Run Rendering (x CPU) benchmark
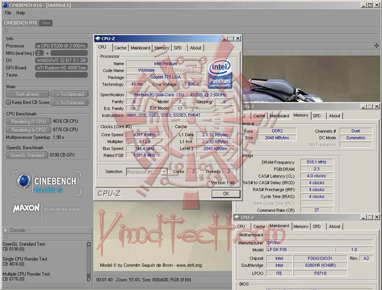Image resolution: width=382 pixels, height=290 pixels. [29, 130]
